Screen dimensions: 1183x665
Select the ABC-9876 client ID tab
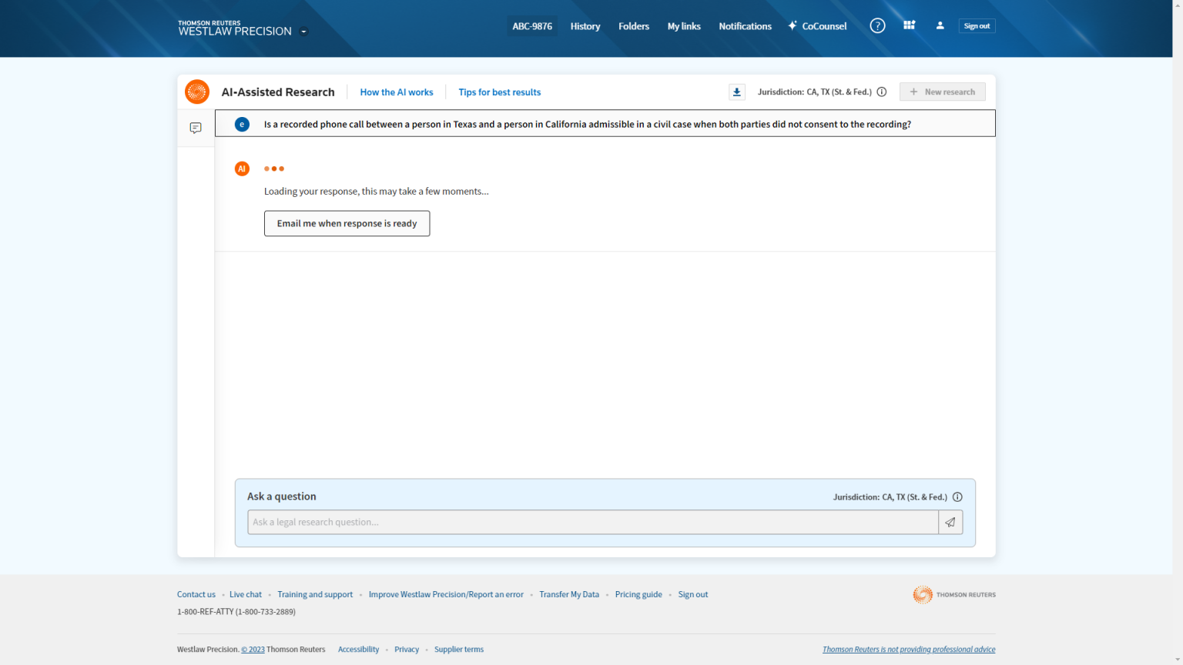click(x=532, y=25)
